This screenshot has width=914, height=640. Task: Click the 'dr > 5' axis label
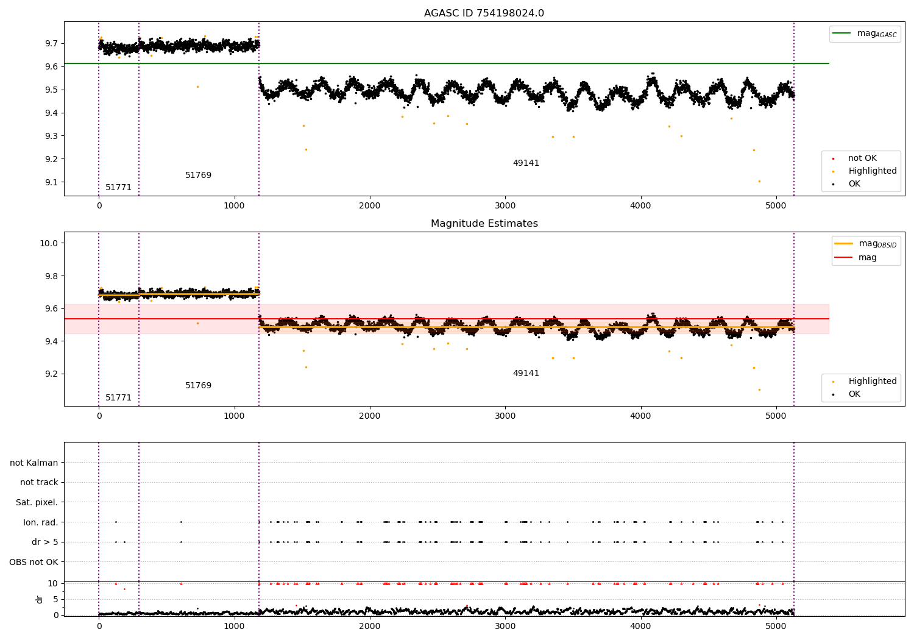click(x=45, y=542)
